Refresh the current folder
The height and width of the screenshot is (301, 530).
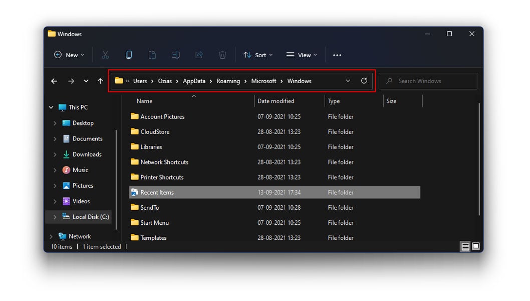[364, 81]
